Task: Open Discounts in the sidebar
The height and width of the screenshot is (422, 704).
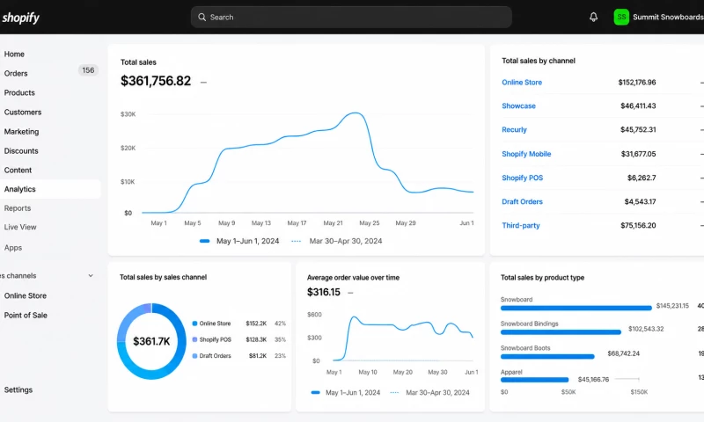Action: click(21, 150)
